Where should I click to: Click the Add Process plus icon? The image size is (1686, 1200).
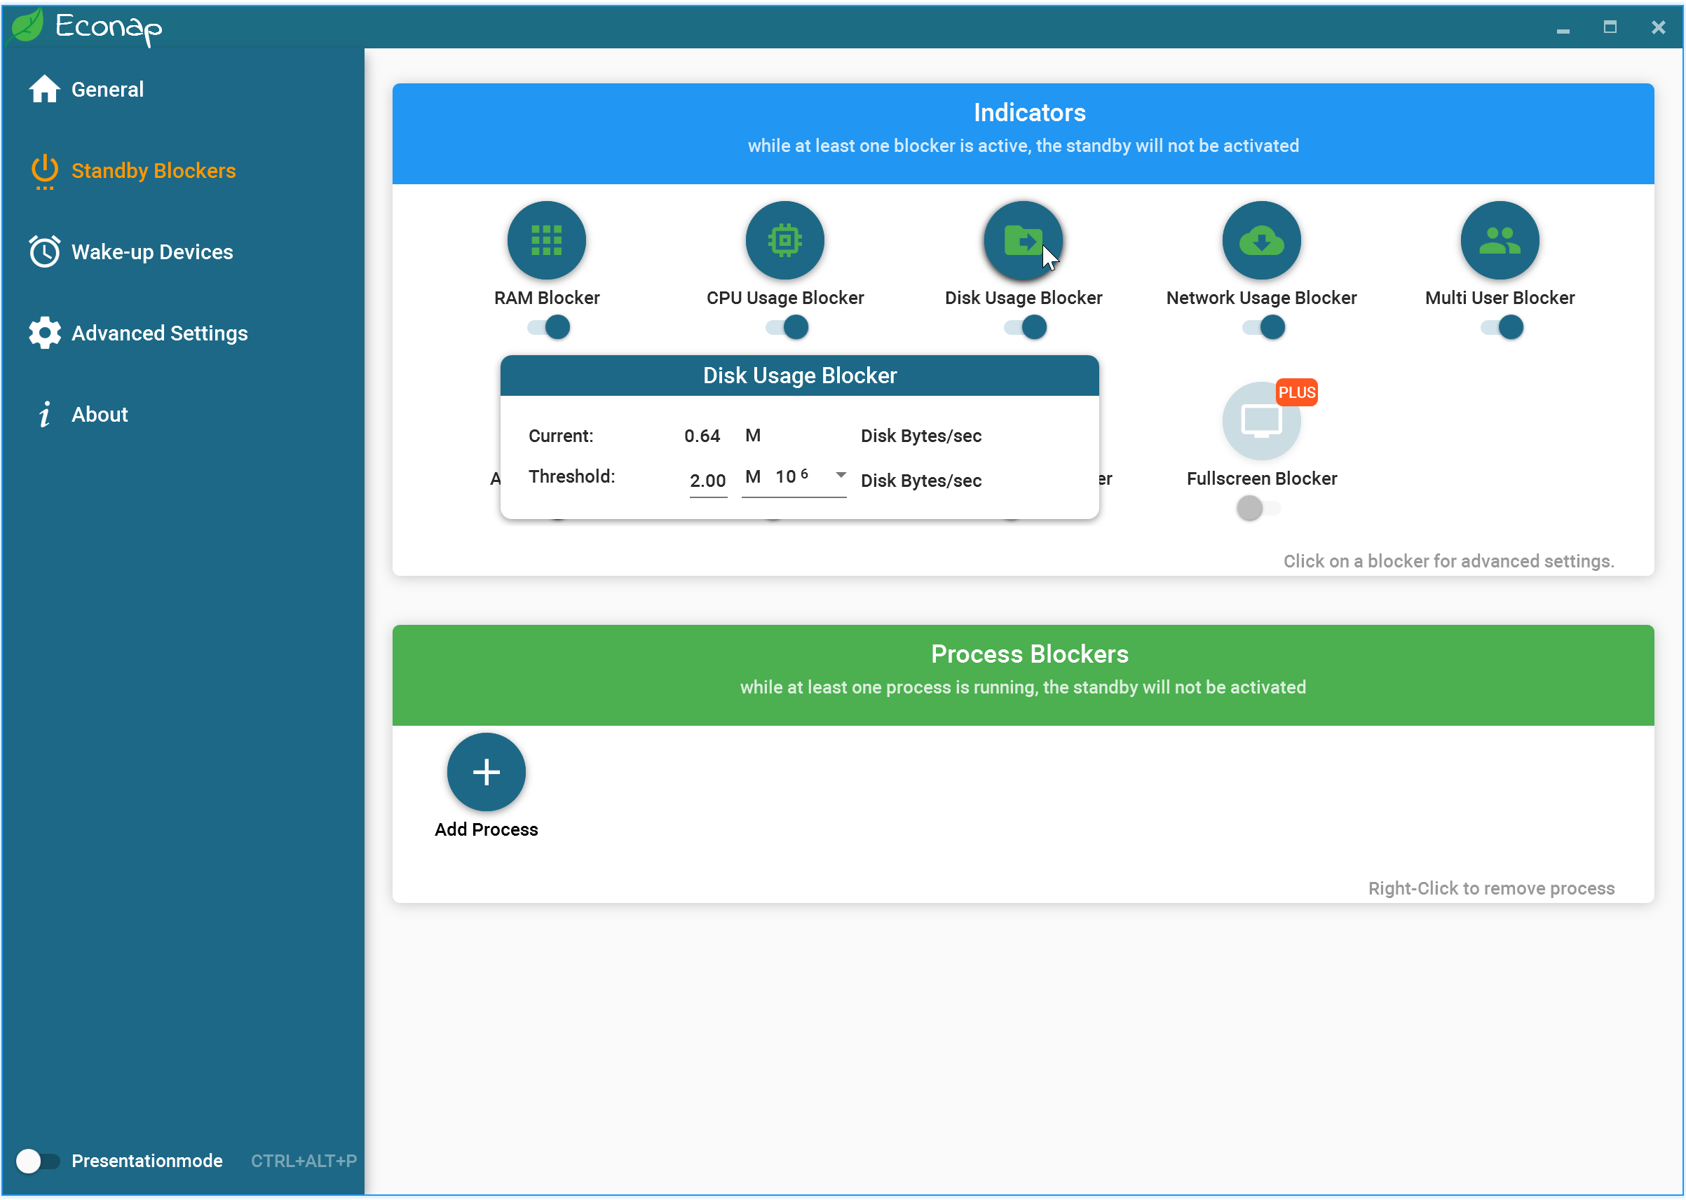(x=486, y=772)
